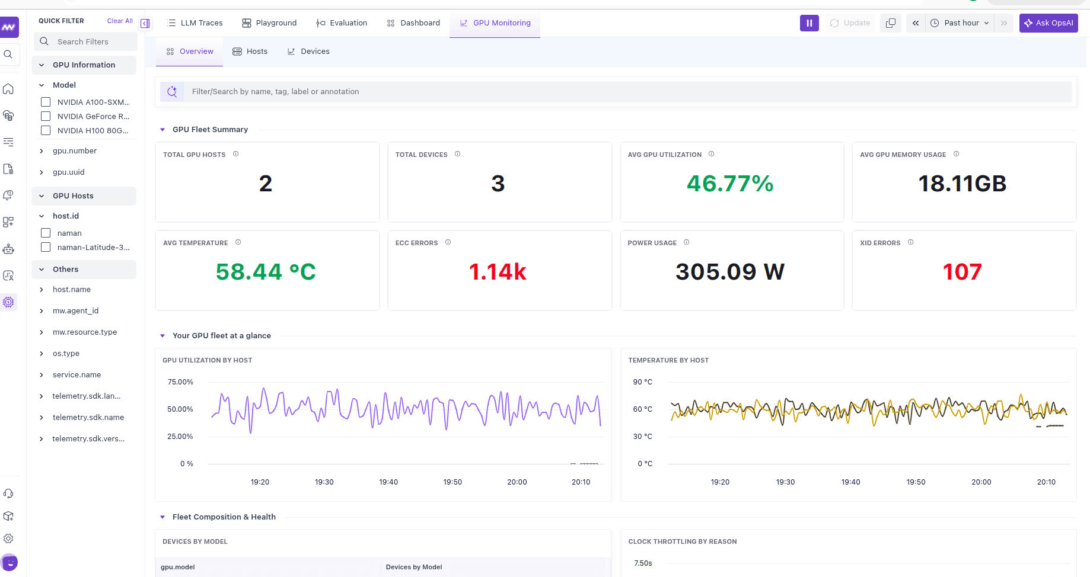
Task: Switch to Playground tab
Action: click(269, 23)
